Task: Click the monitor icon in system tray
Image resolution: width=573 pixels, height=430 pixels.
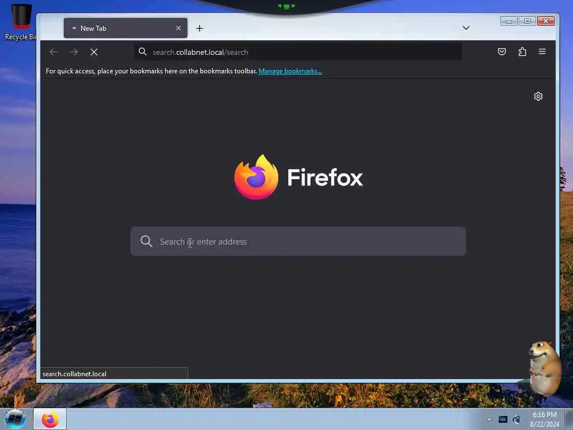Action: [x=503, y=419]
